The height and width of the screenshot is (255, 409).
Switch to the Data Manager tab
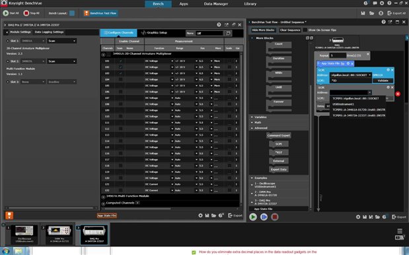point(215,4)
